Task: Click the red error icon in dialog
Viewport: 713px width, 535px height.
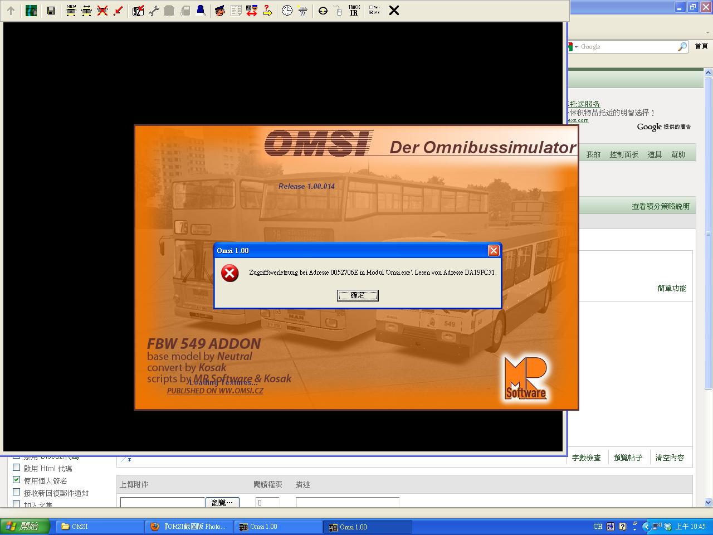Action: [x=229, y=273]
